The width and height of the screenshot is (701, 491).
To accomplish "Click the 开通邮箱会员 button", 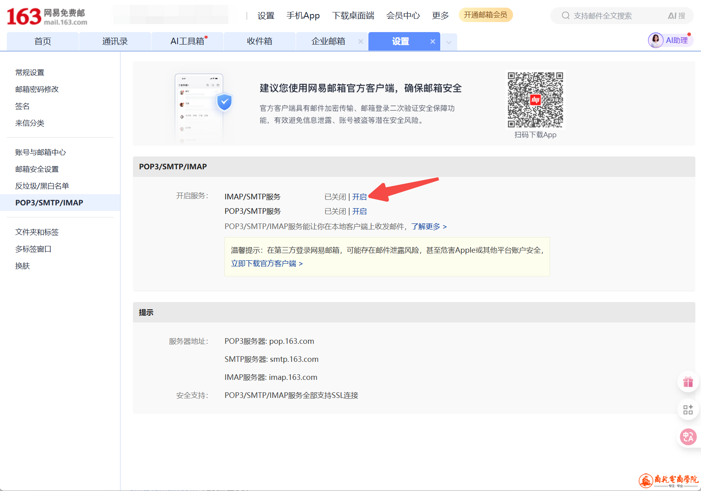I will tap(486, 15).
